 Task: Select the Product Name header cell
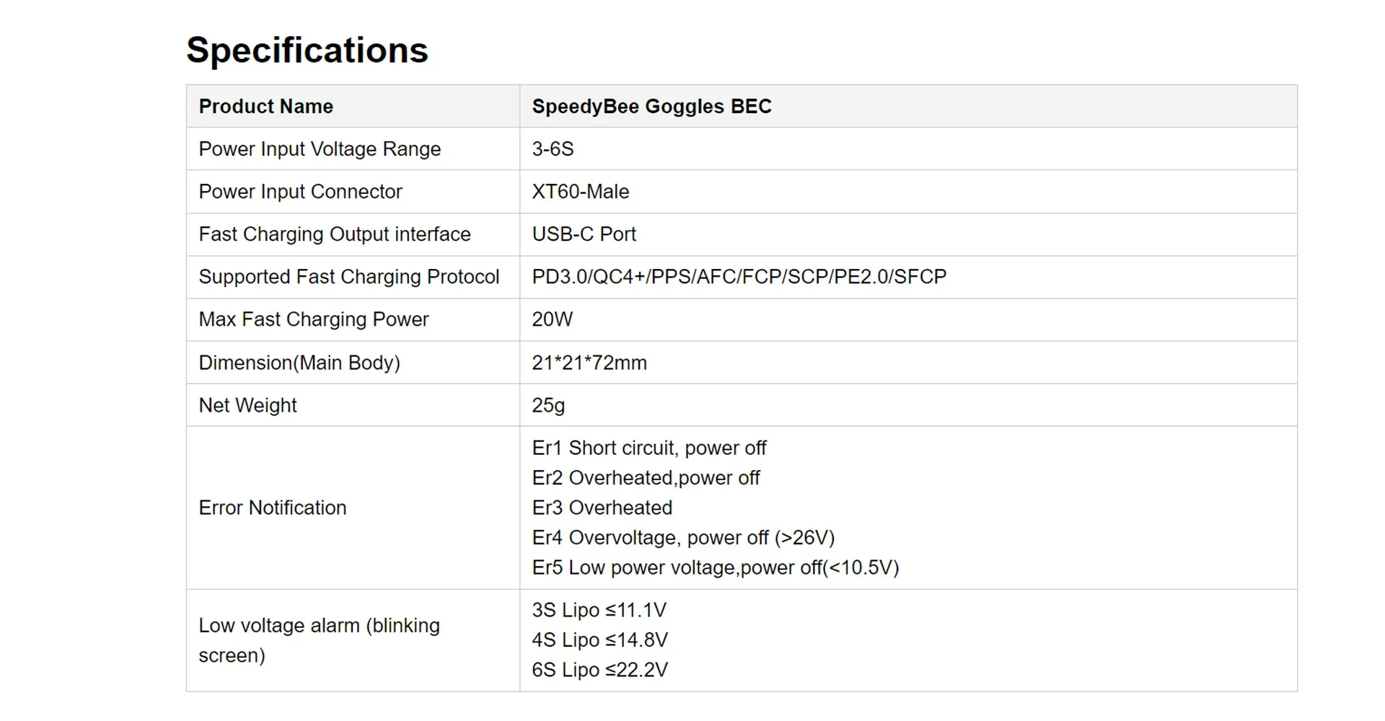[353, 106]
